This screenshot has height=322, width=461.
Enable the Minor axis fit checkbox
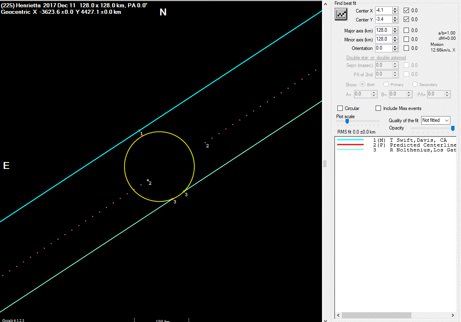pyautogui.click(x=406, y=39)
